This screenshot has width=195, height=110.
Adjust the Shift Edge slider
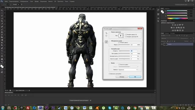click(124, 59)
